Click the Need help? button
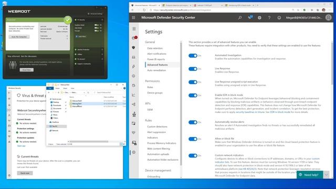This screenshot has width=336, height=189. click(310, 175)
